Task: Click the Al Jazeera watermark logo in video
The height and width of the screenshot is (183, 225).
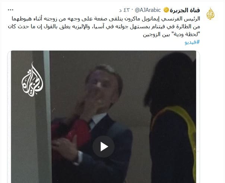Action: (32, 79)
